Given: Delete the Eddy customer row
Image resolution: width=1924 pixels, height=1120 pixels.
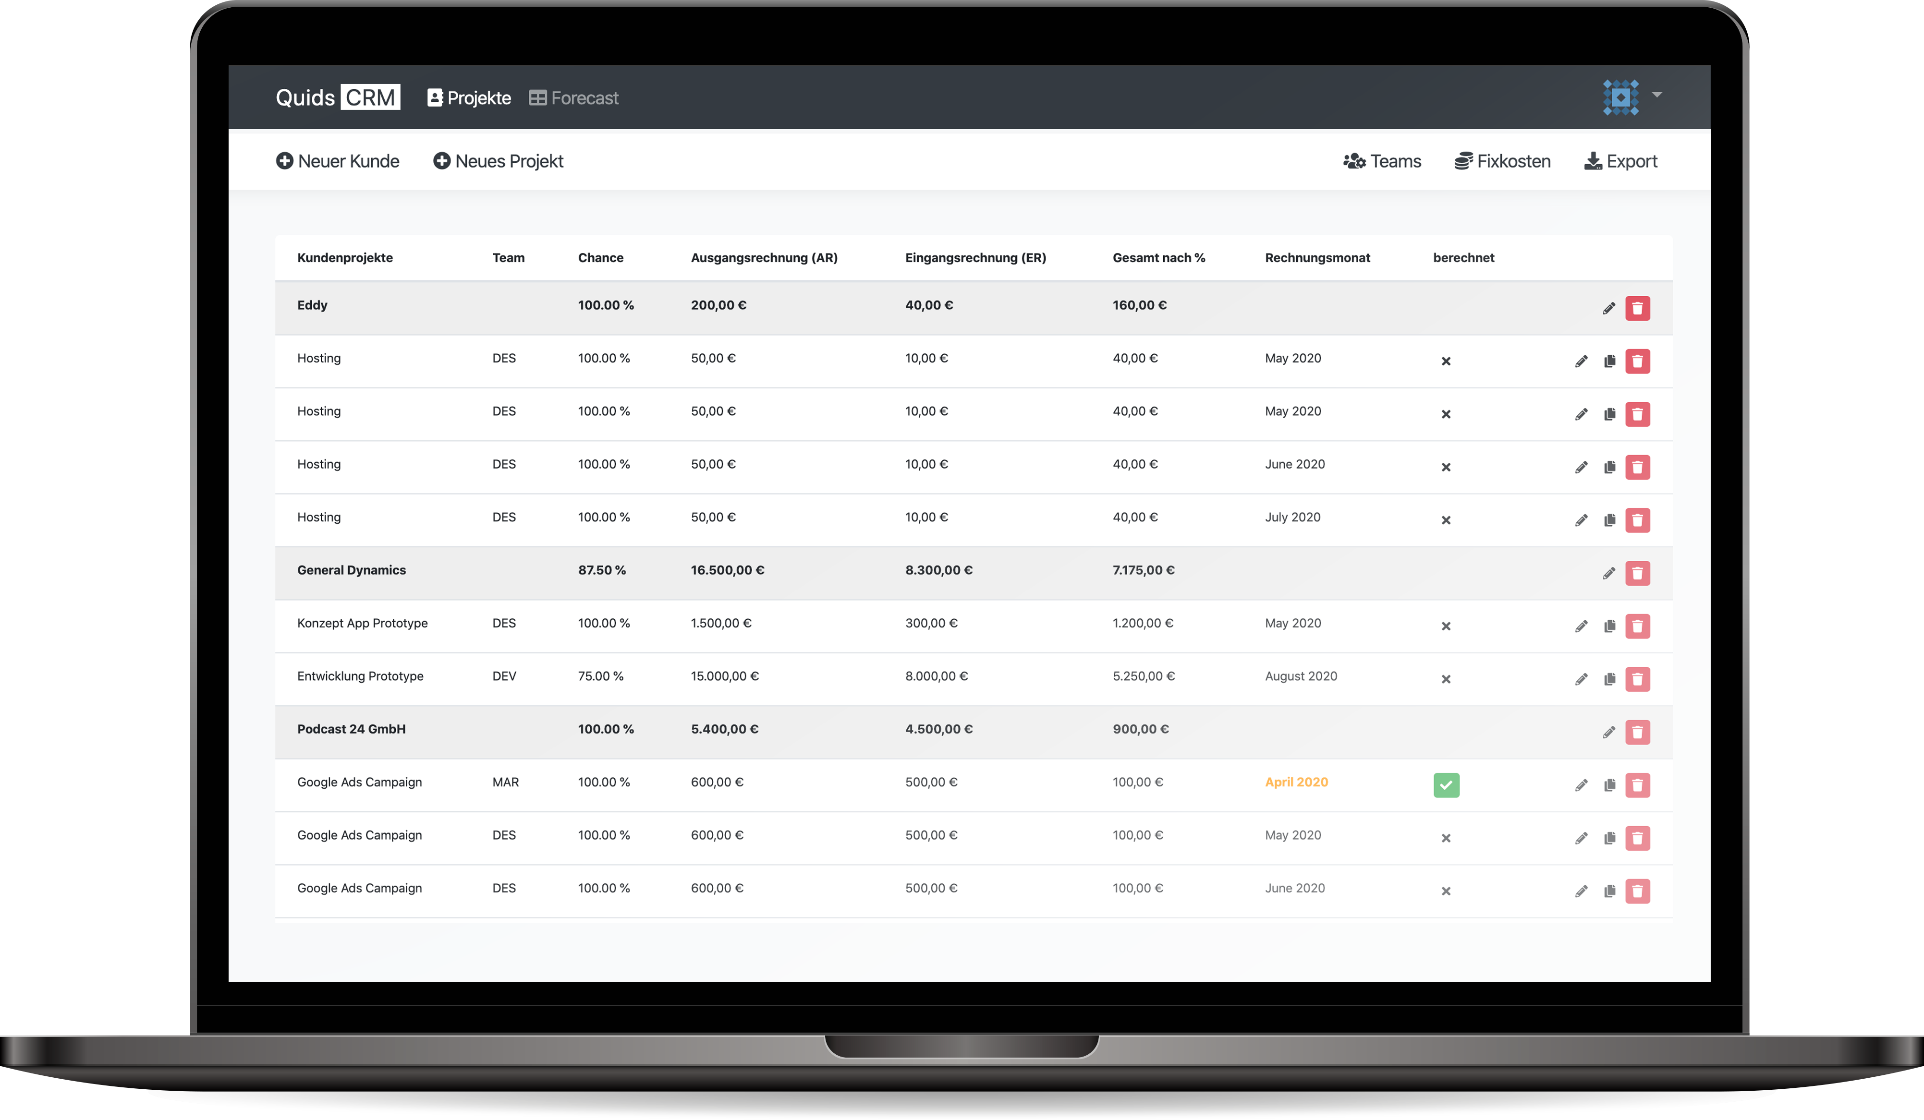Looking at the screenshot, I should [x=1637, y=308].
